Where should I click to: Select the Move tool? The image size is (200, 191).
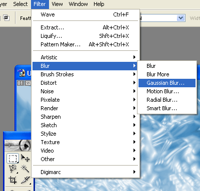point(25,158)
